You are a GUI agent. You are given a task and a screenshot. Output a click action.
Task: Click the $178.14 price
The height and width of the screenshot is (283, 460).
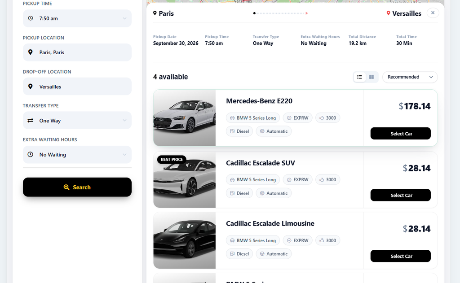(x=415, y=106)
